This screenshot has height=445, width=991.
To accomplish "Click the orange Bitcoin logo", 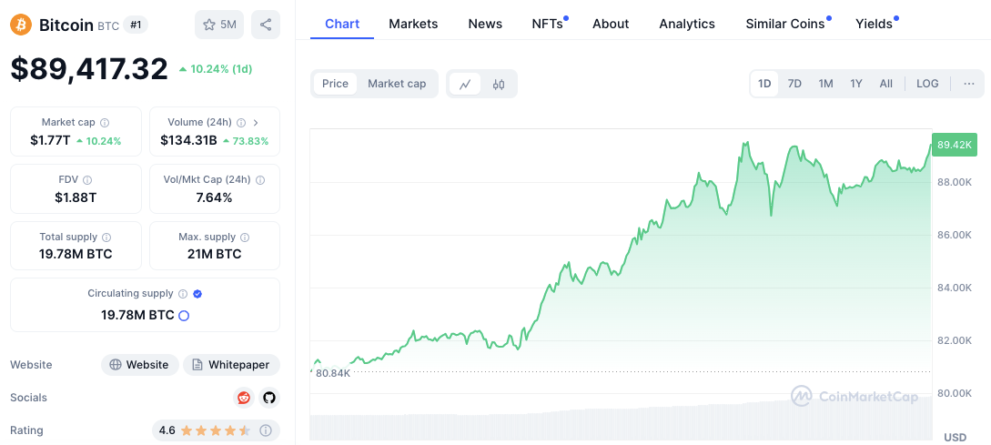I will [21, 25].
